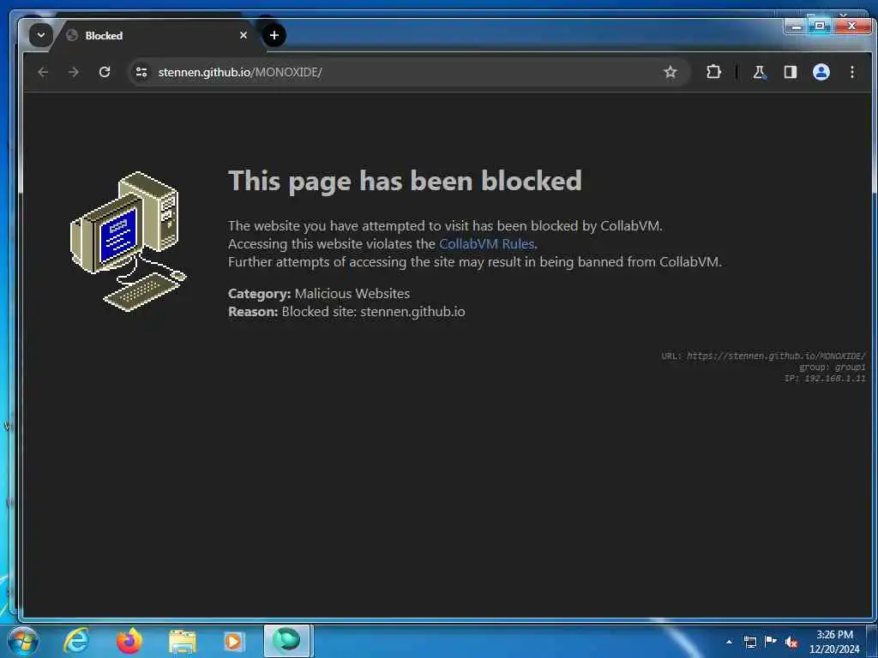Launch Firefox from taskbar
This screenshot has width=878, height=658.
129,641
